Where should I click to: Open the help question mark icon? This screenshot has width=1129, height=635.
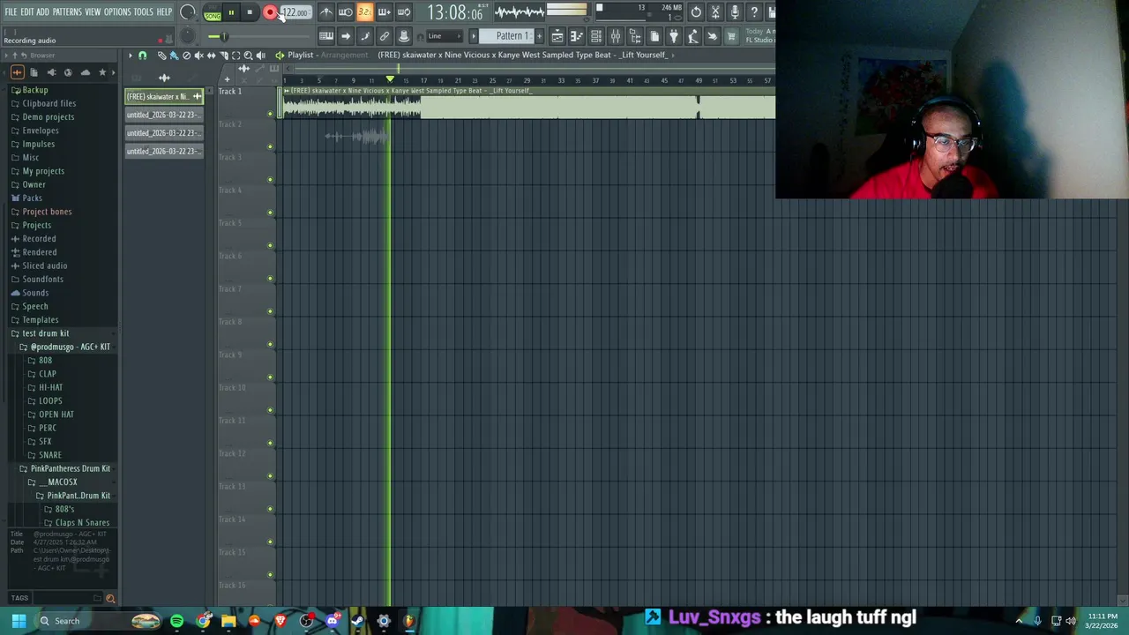tap(754, 12)
